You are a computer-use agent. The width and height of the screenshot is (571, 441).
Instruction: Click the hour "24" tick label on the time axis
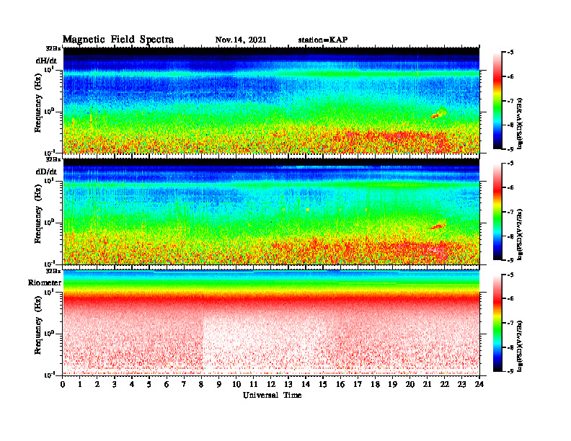pos(479,384)
